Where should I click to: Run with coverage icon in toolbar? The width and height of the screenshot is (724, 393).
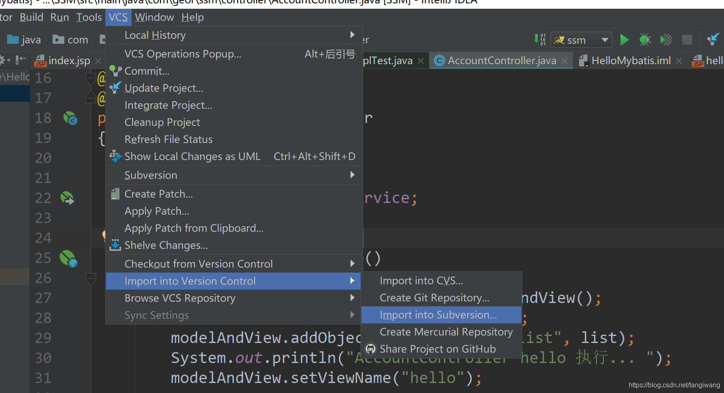666,40
